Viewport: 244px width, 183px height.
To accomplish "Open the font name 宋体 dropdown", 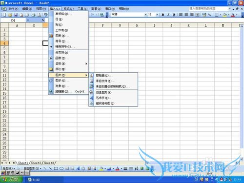I will pos(146,15).
